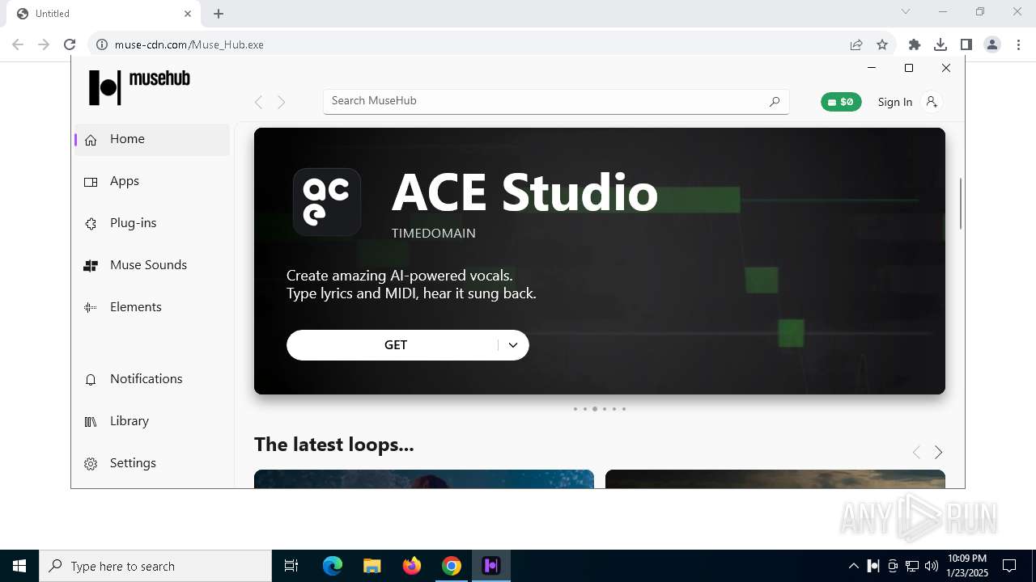Click the site information icon

102,44
